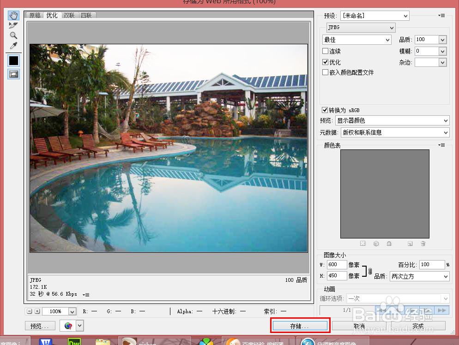Open the 两次立方 resample quality dropdown
This screenshot has width=459, height=345.
(x=419, y=277)
